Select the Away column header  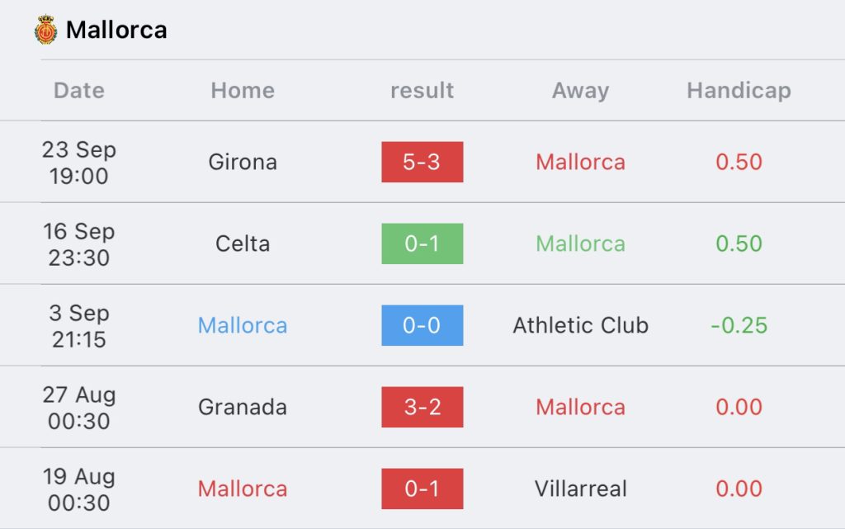tap(580, 91)
